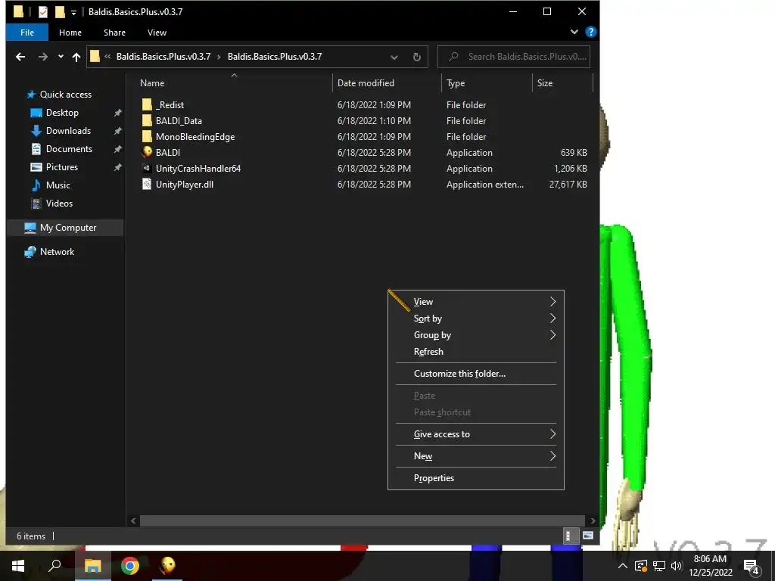Click the 6/18/2022 1:10 PM date
Viewport: 775px width, 581px height.
click(x=374, y=120)
